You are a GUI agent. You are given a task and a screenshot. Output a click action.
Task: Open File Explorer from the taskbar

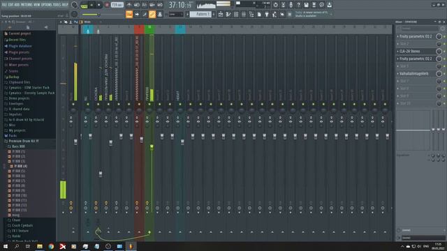click(x=40, y=246)
